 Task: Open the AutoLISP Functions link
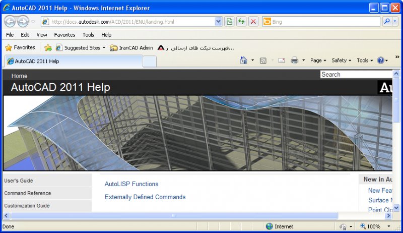coord(131,184)
